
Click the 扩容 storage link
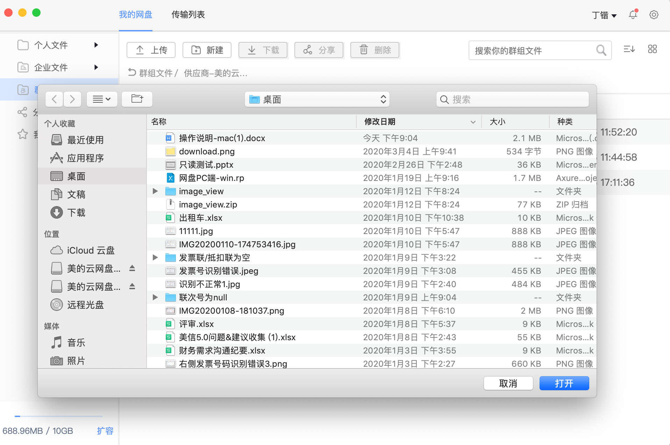pos(105,431)
